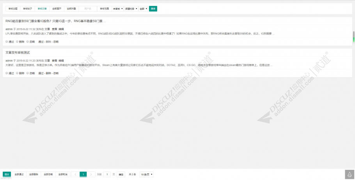This screenshot has width=355, height=180.
Task: Select page 1 in the pagination
Action: pos(83,174)
